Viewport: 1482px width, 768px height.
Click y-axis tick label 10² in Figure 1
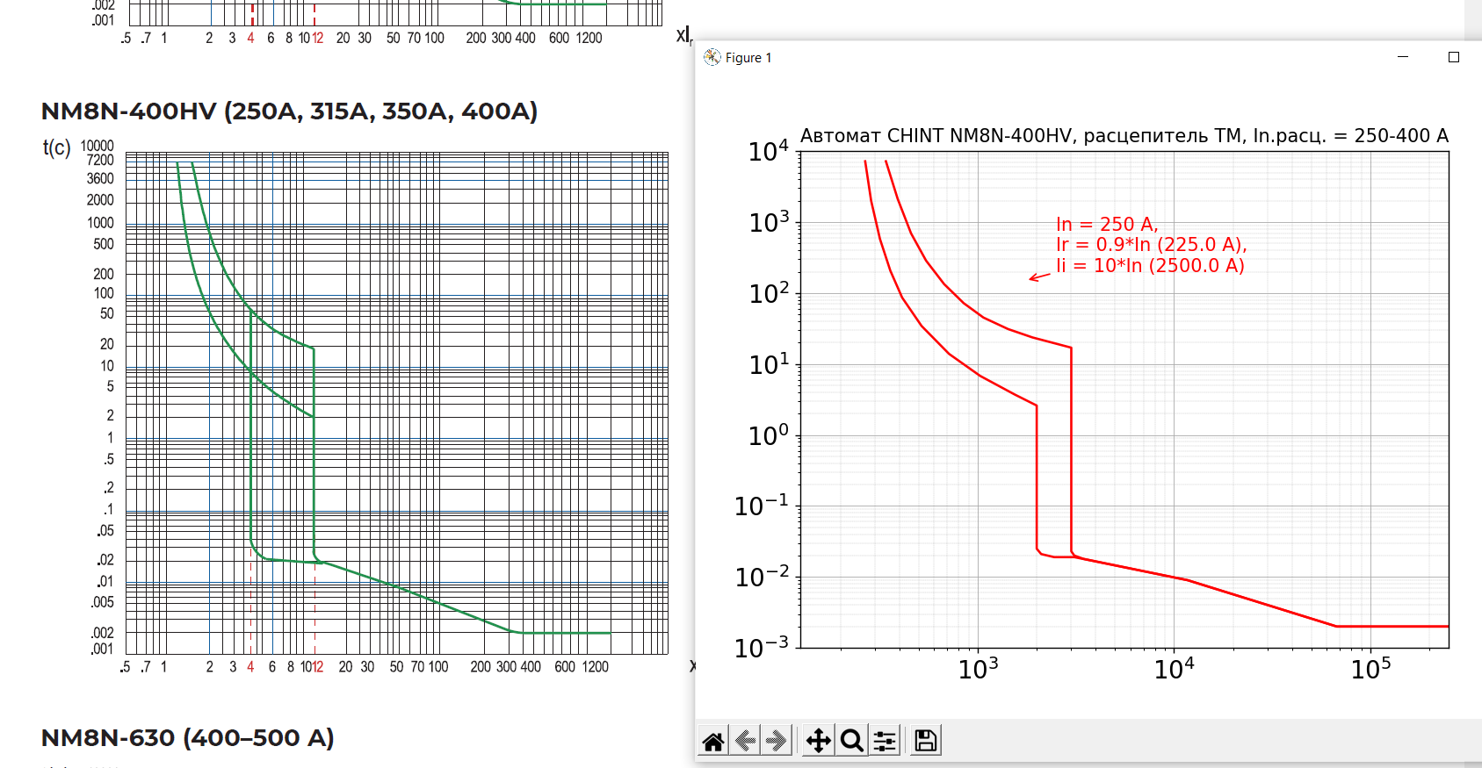coord(769,293)
